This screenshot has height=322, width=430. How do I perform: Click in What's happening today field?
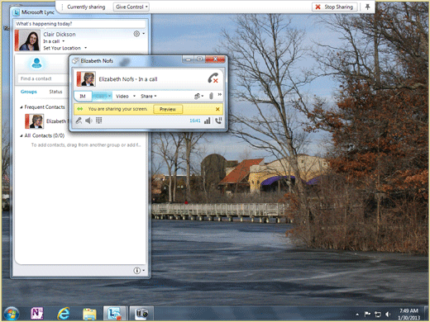click(80, 24)
